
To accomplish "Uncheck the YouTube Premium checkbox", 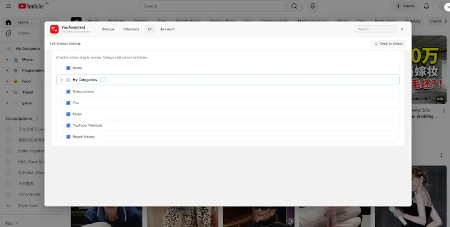I will pos(68,125).
